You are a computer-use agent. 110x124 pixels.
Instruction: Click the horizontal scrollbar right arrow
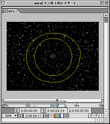point(102,120)
